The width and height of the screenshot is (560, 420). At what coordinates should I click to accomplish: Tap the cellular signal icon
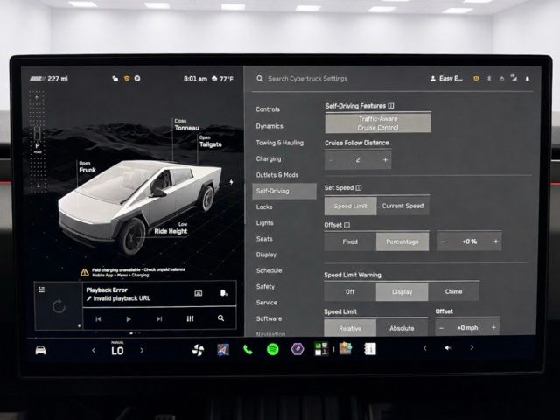[514, 78]
